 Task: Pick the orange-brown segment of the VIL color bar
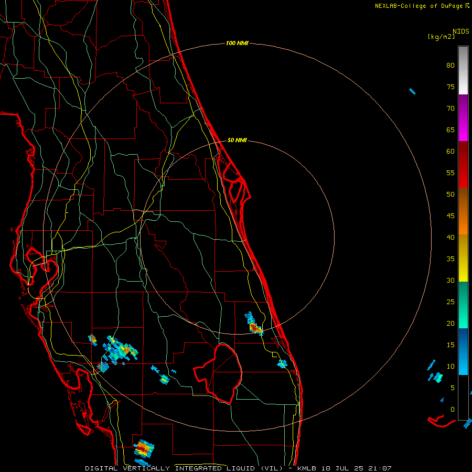[463, 211]
